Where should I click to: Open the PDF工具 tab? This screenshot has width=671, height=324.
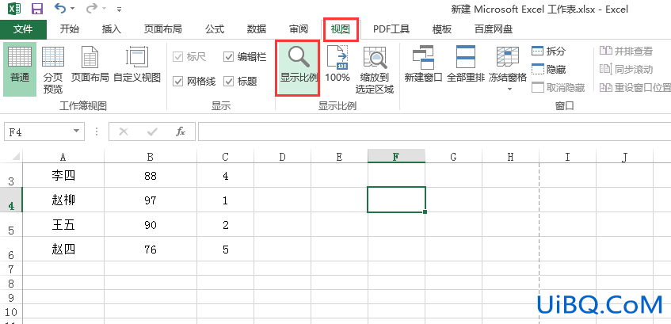pyautogui.click(x=391, y=29)
